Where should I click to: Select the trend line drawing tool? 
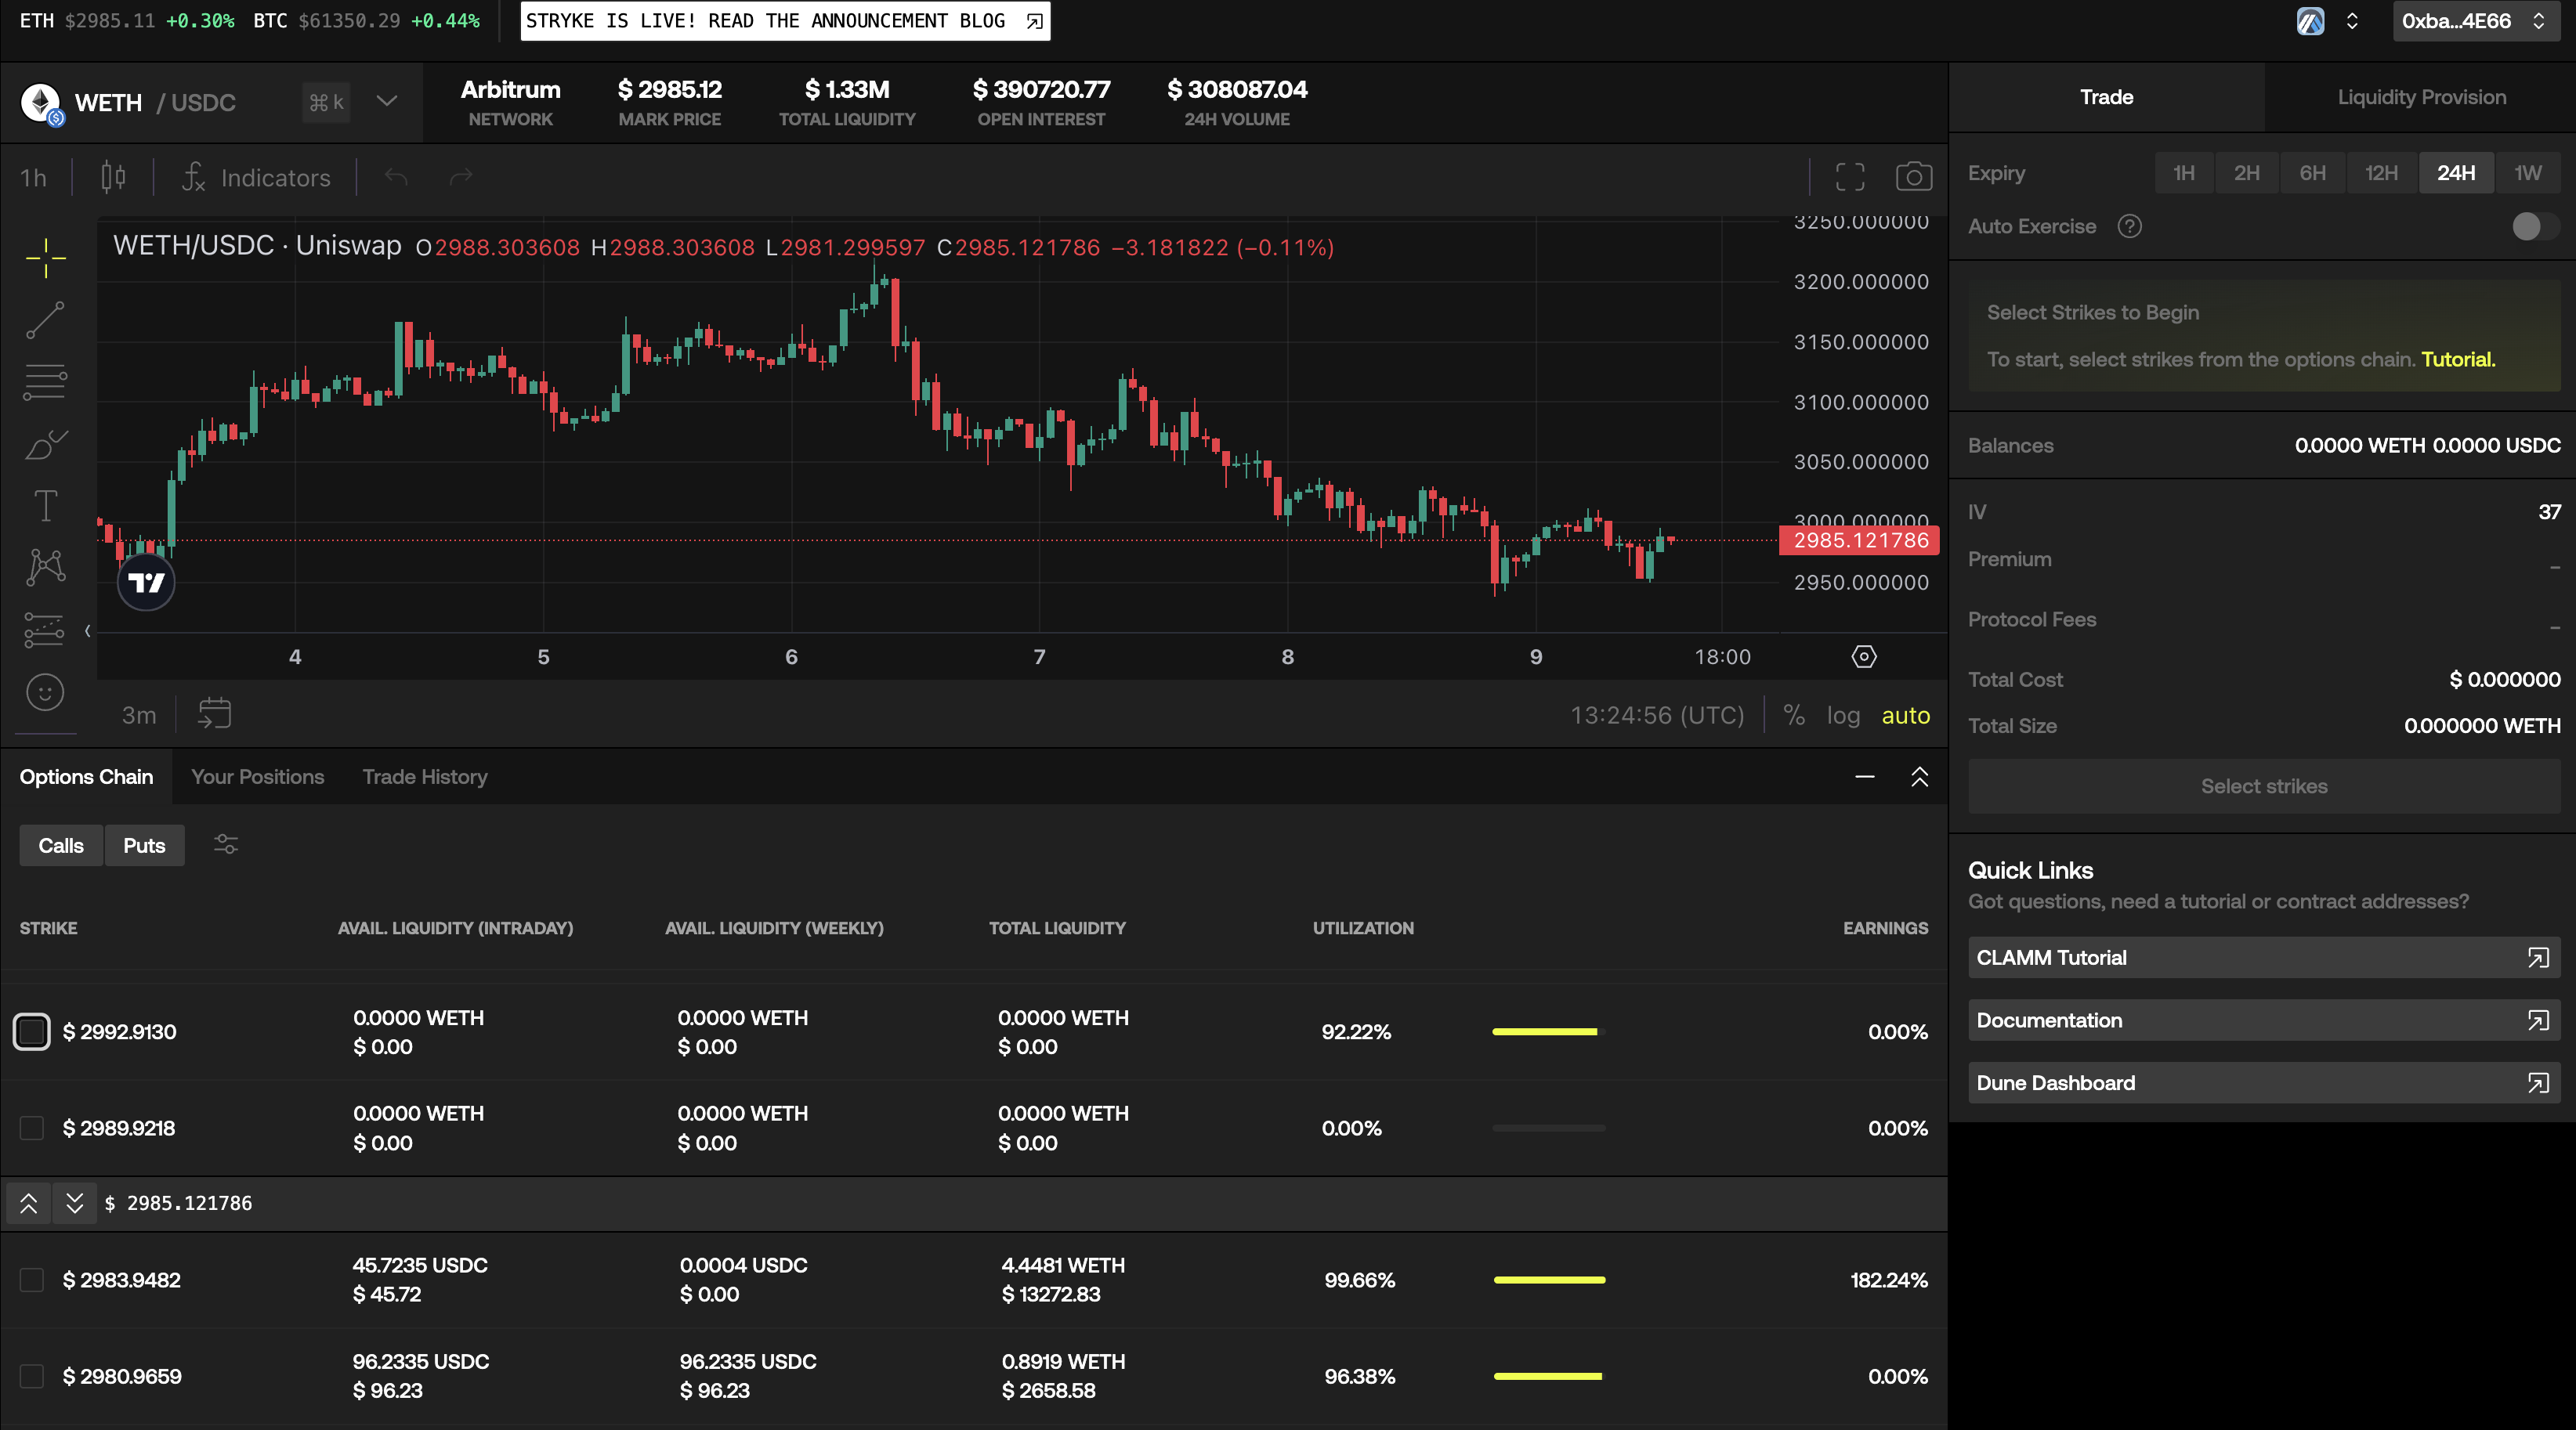tap(45, 320)
